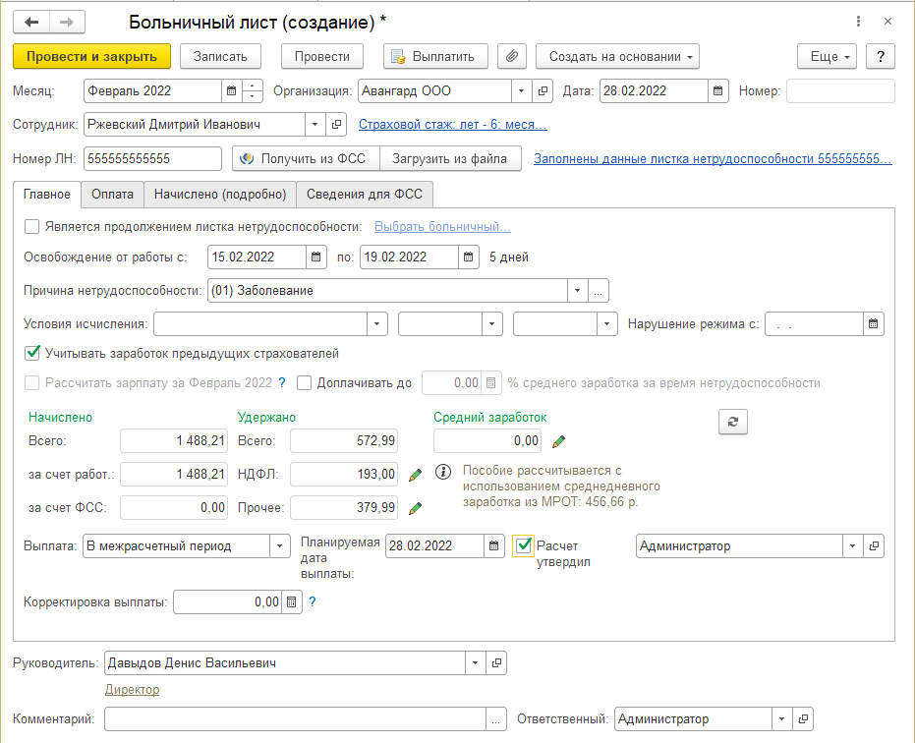Enable the continuation of sick leave checkbox
This screenshot has height=743, width=915.
[x=32, y=227]
